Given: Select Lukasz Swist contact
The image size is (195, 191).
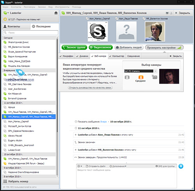Looking at the screenshot, I should [x=29, y=150].
